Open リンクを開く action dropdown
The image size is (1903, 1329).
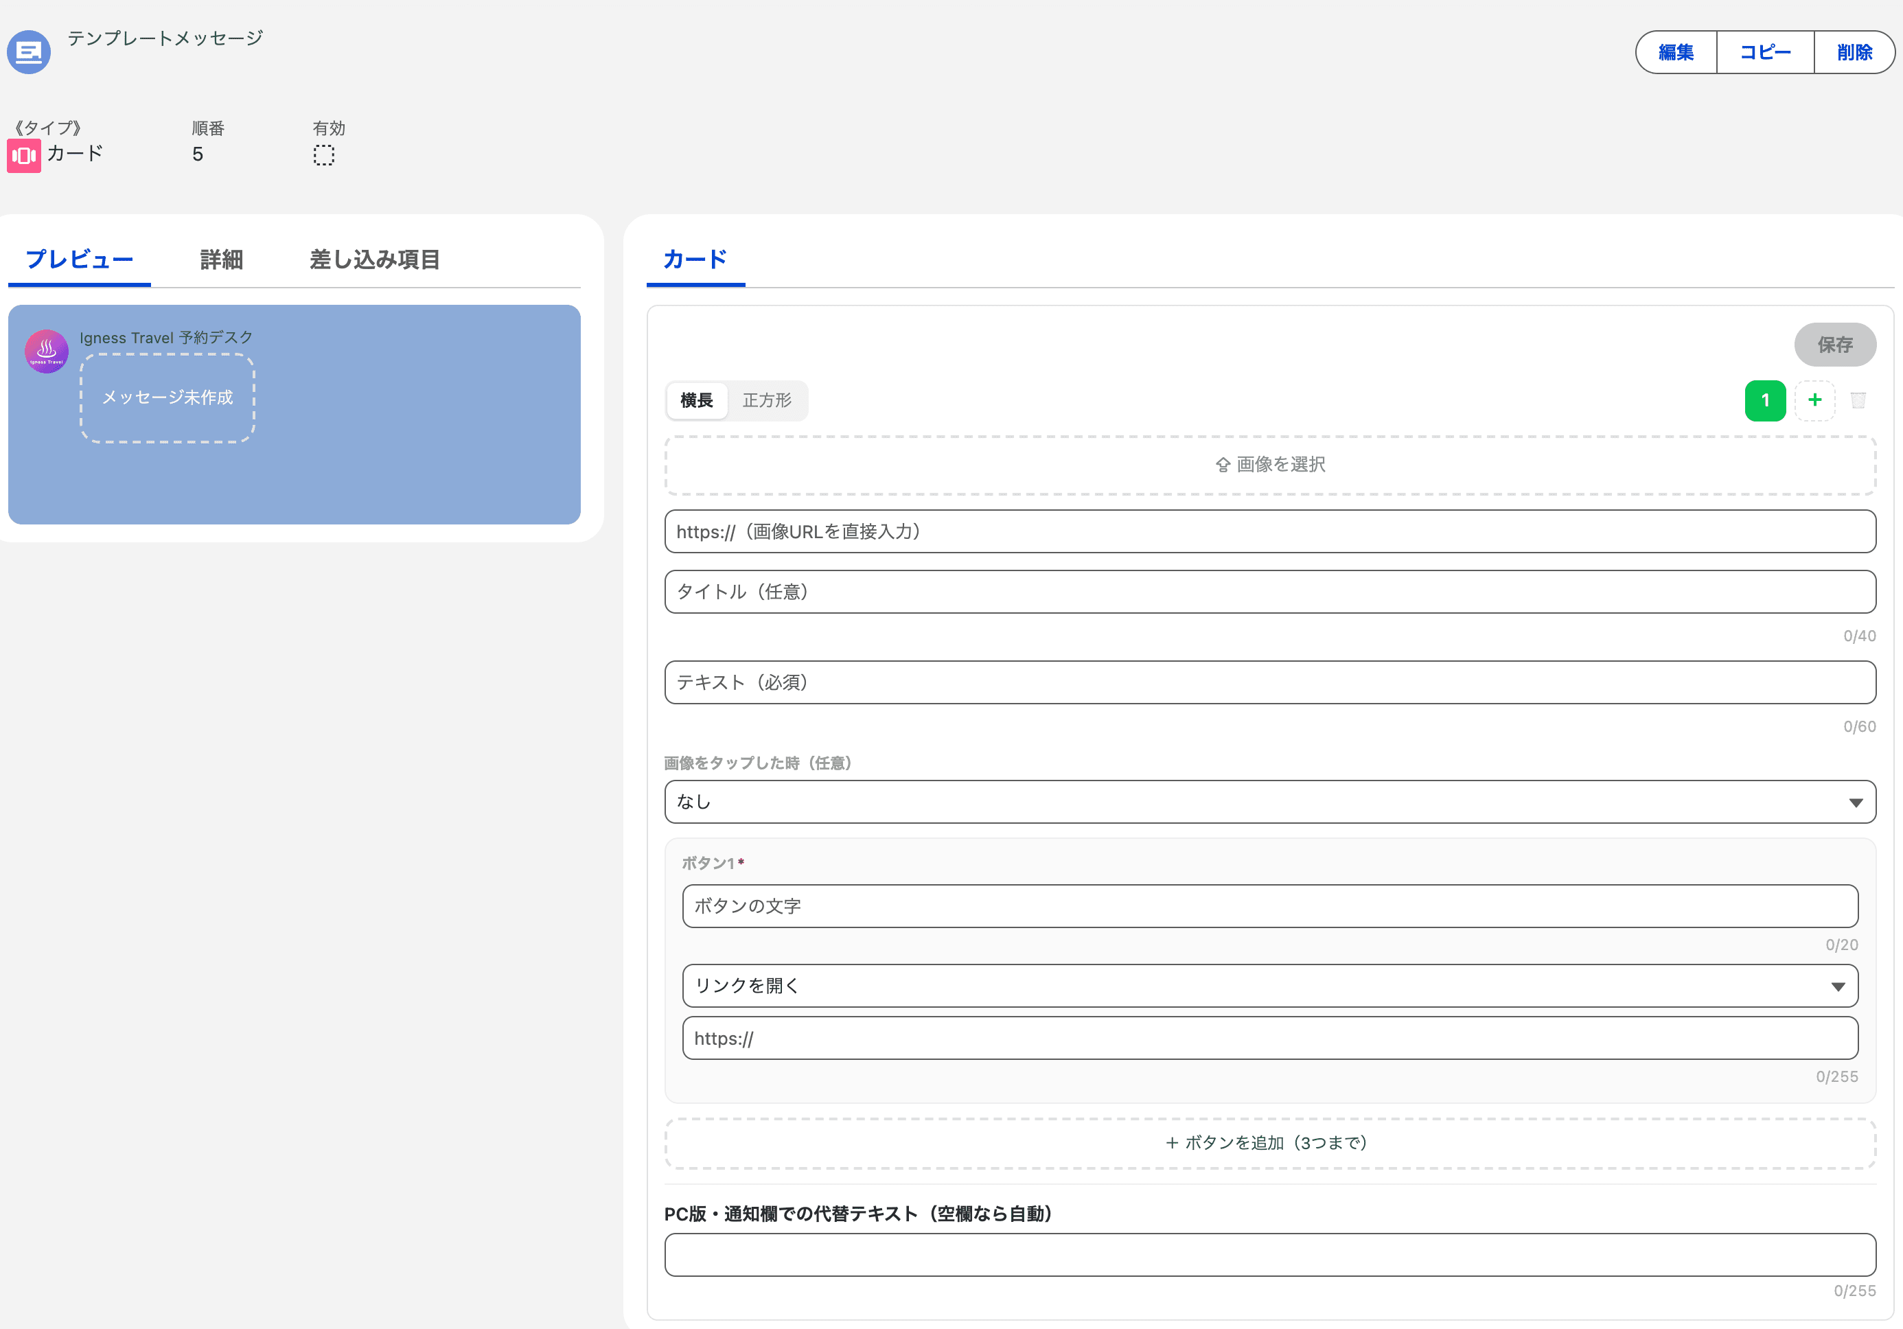1270,985
